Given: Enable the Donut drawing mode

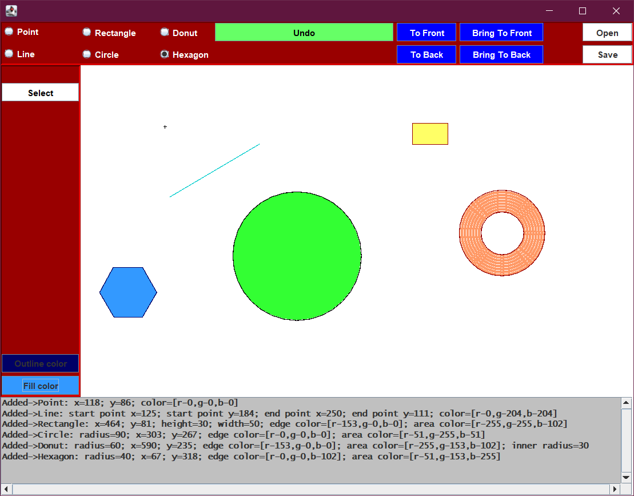Looking at the screenshot, I should [x=165, y=32].
